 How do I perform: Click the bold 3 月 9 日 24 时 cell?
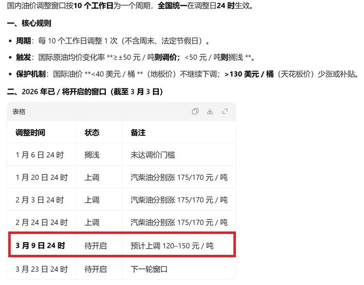coord(40,246)
